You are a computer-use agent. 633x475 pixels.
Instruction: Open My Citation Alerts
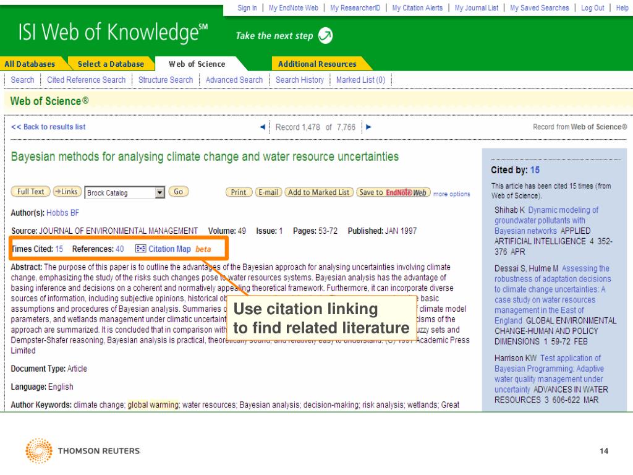[417, 7]
